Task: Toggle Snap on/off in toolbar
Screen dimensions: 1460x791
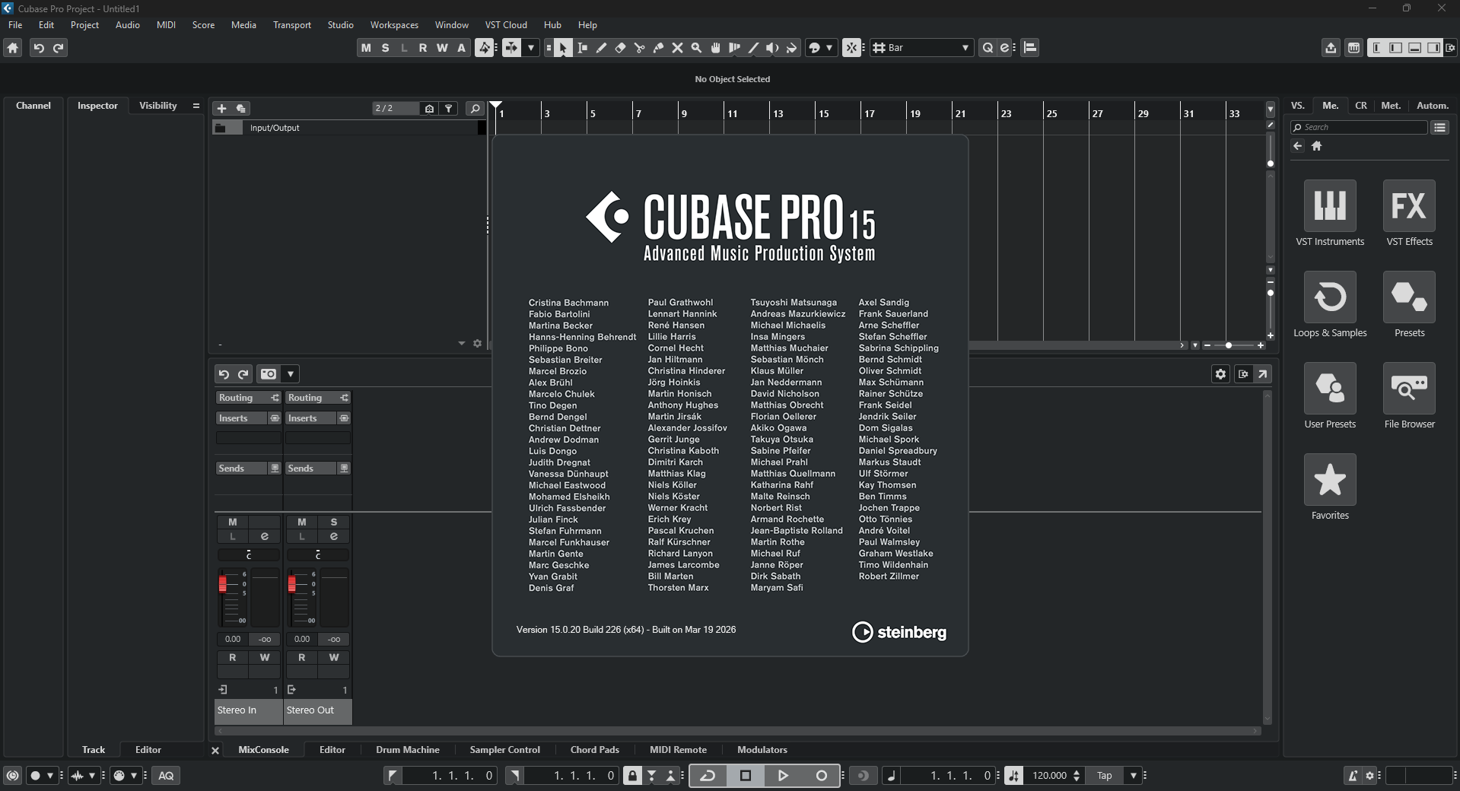Action: tap(851, 48)
